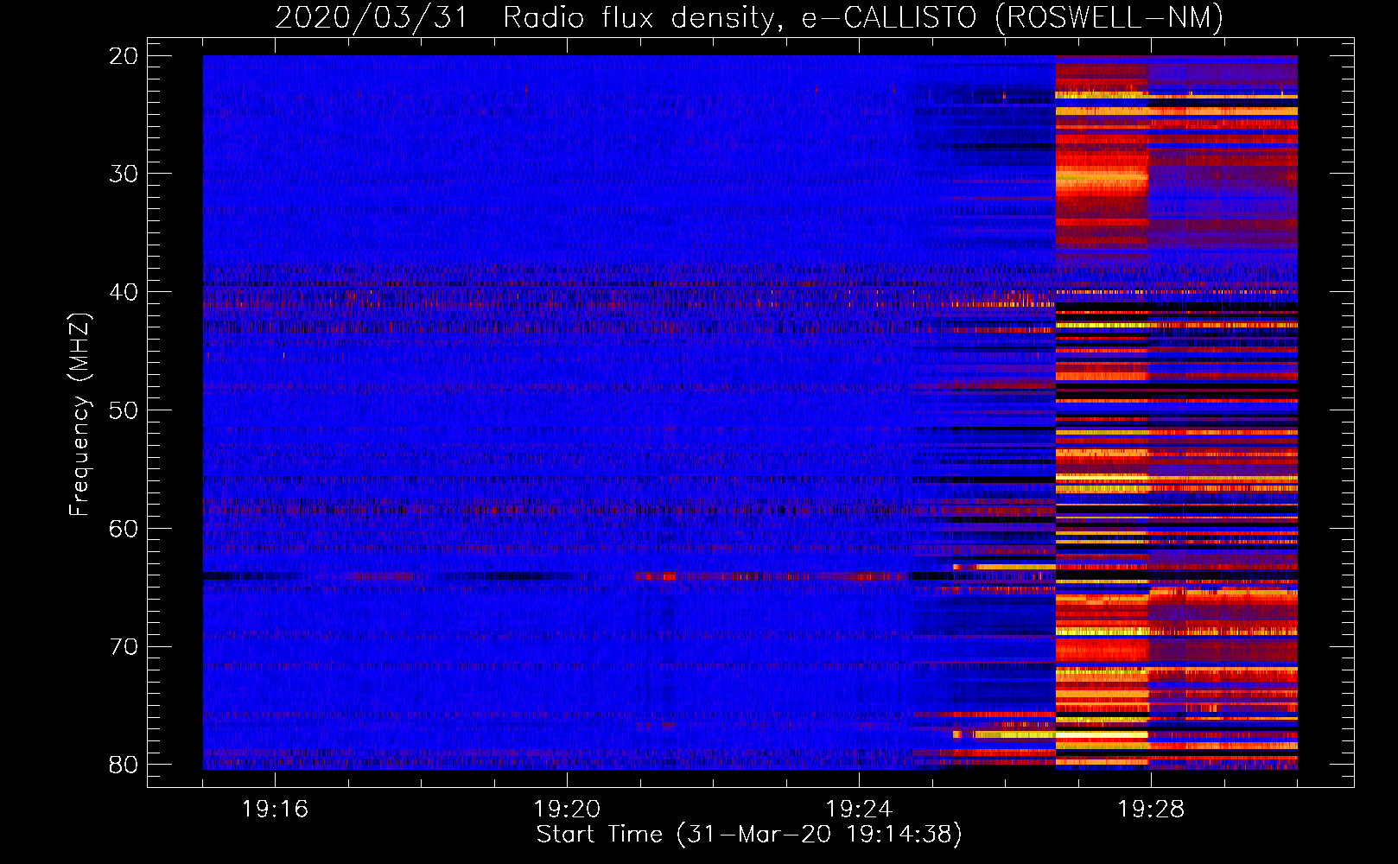Click the 19:24 time tick label
This screenshot has width=1398, height=864.
pyautogui.click(x=859, y=810)
